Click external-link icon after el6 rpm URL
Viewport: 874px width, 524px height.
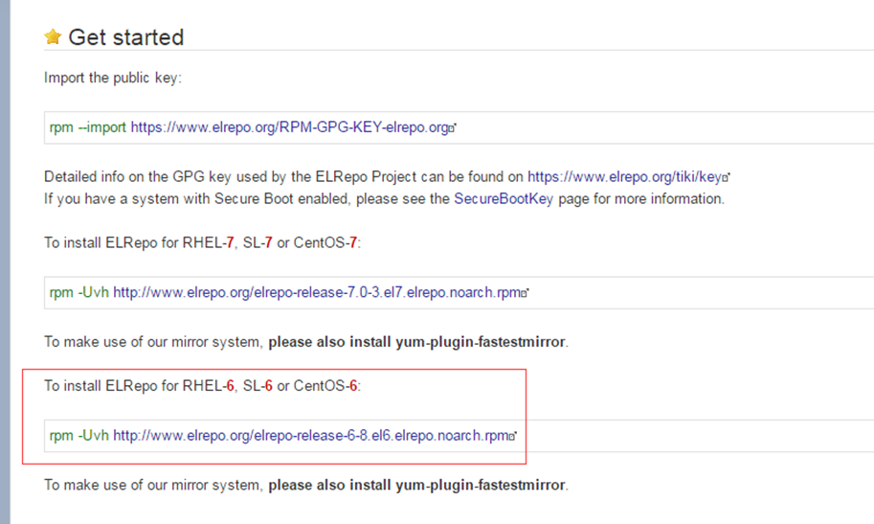point(512,436)
